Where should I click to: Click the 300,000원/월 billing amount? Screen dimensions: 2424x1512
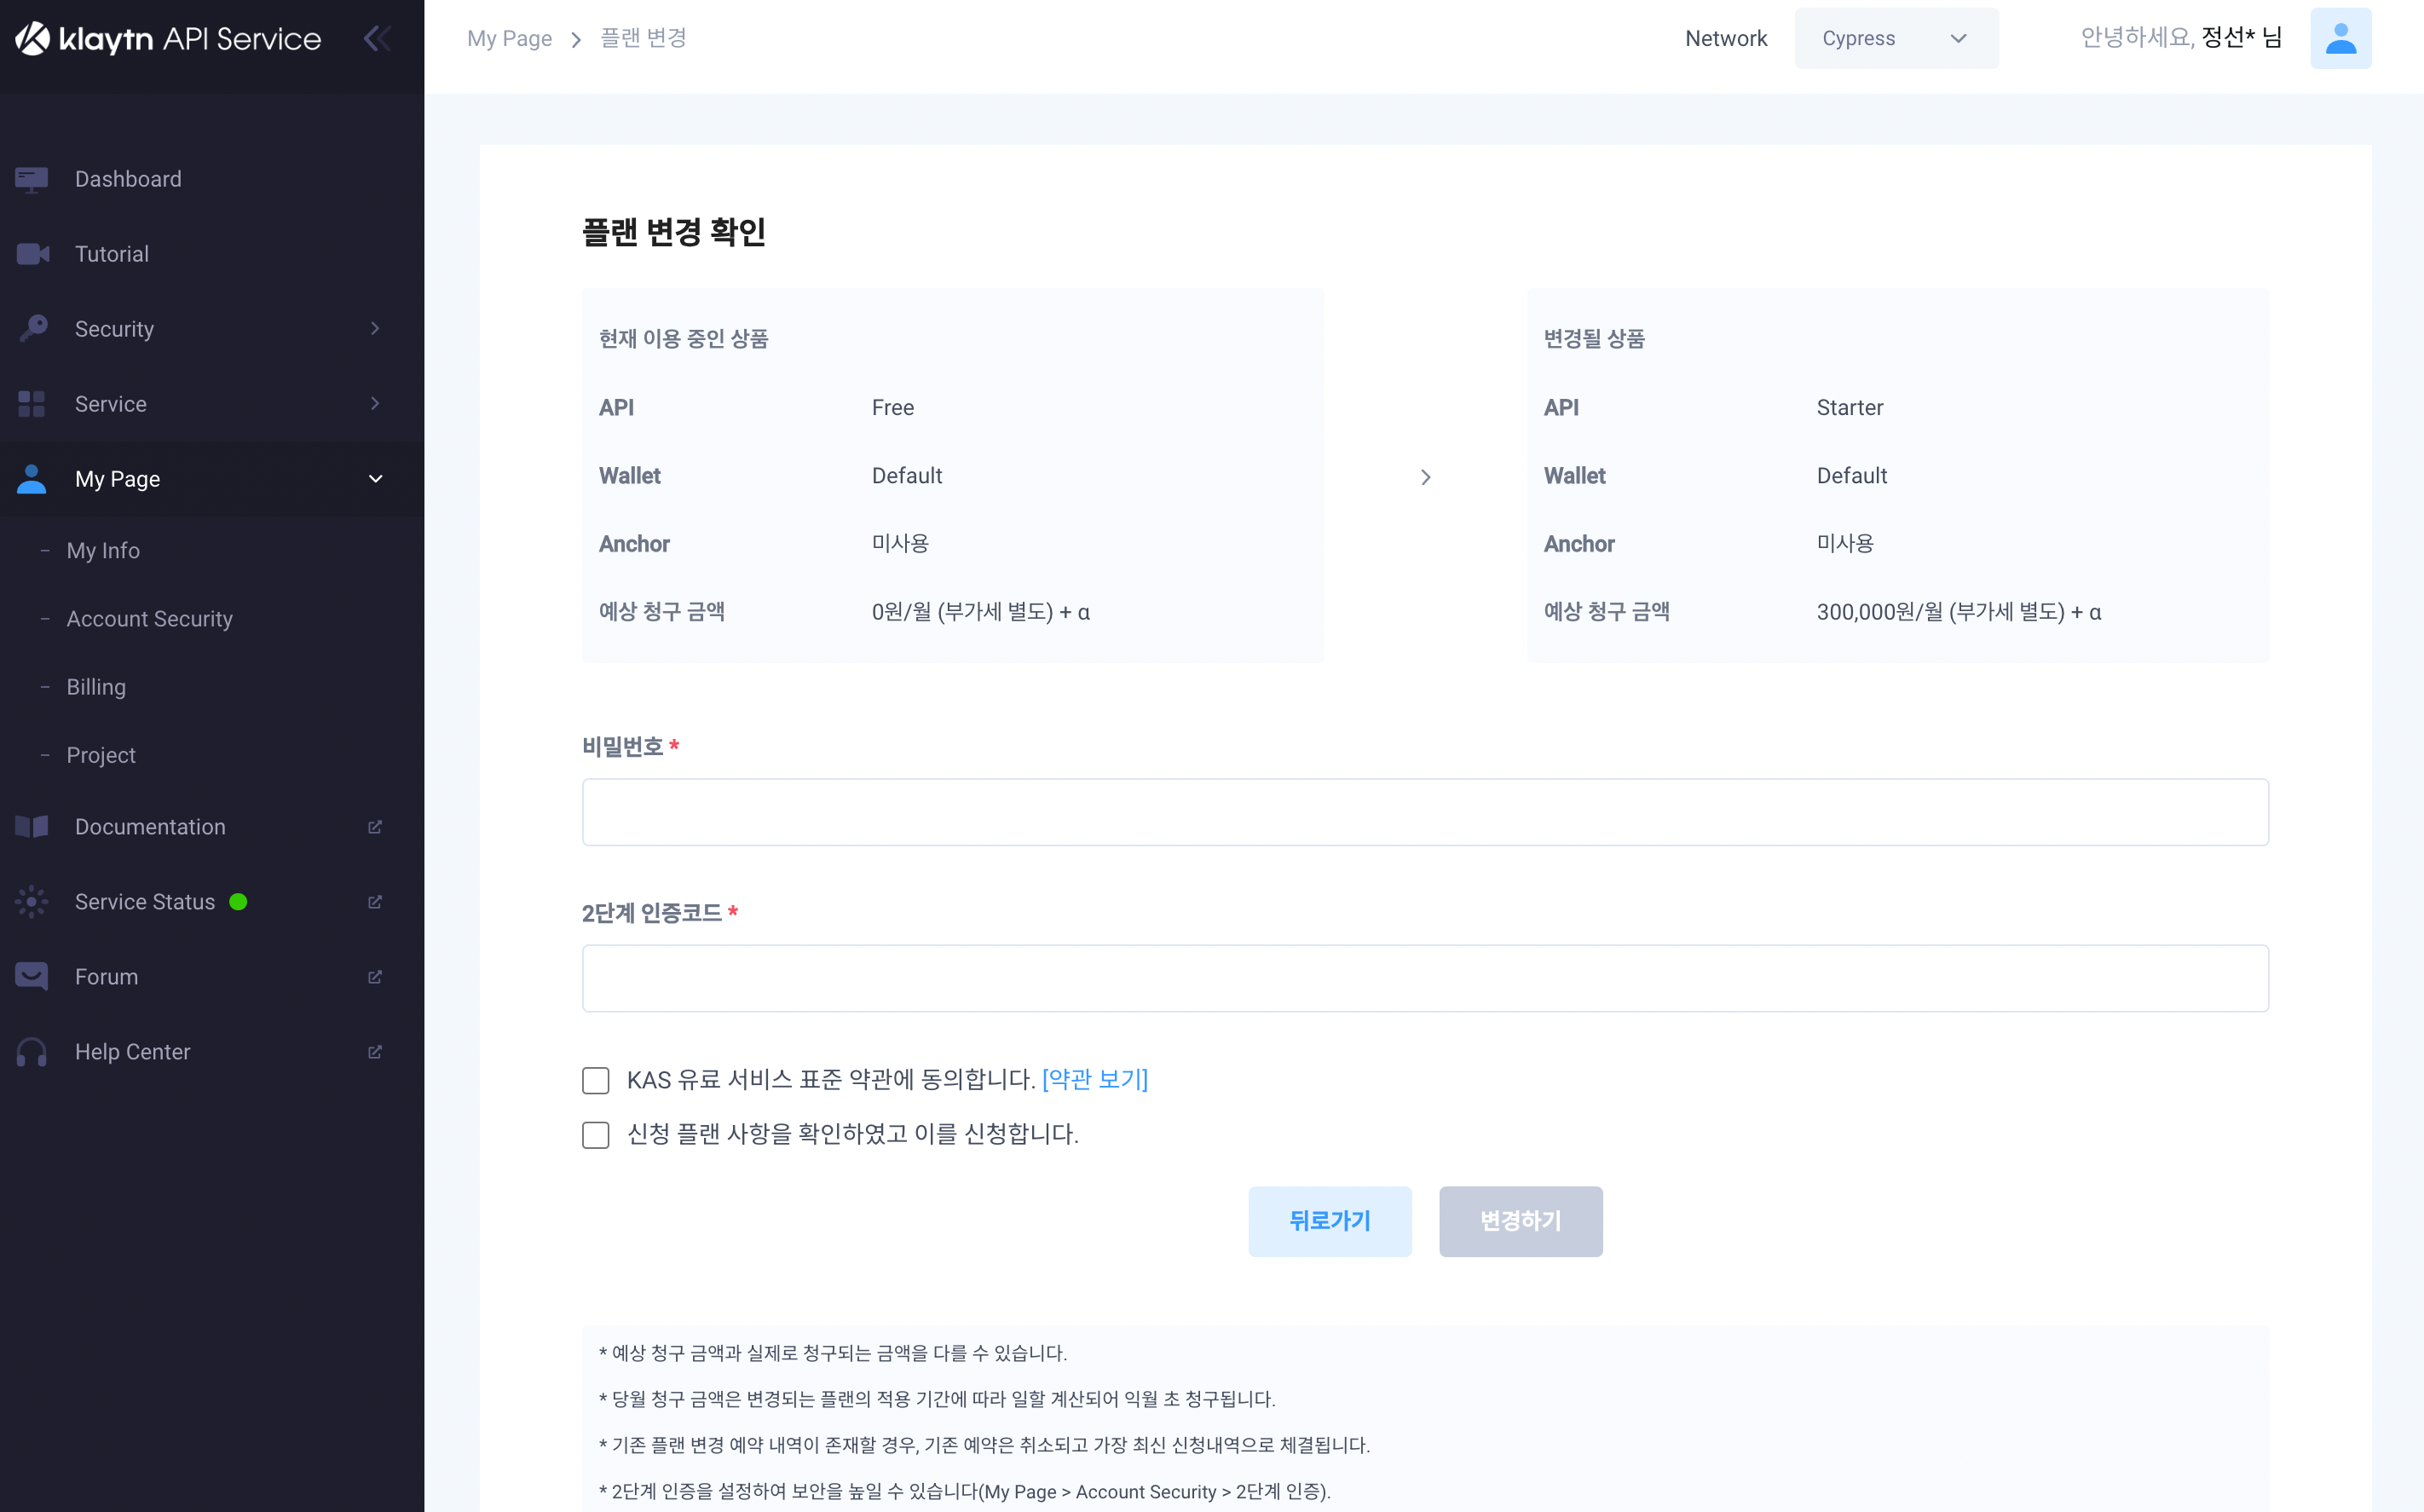[x=1959, y=612]
